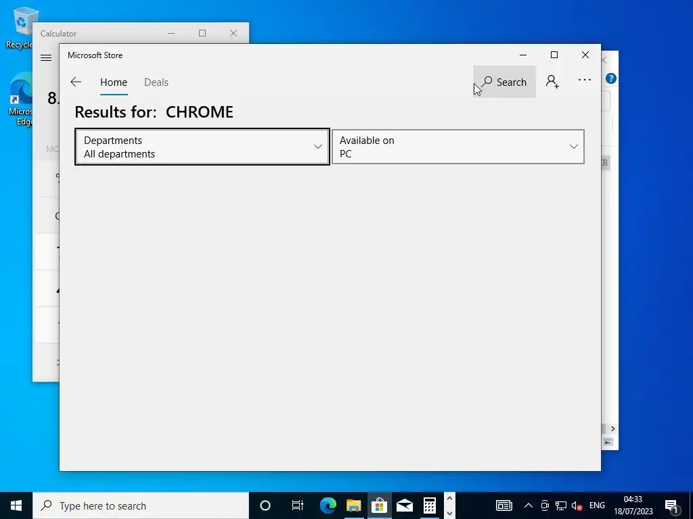Select Microsoft Edge desktop shortcut

pyautogui.click(x=20, y=99)
